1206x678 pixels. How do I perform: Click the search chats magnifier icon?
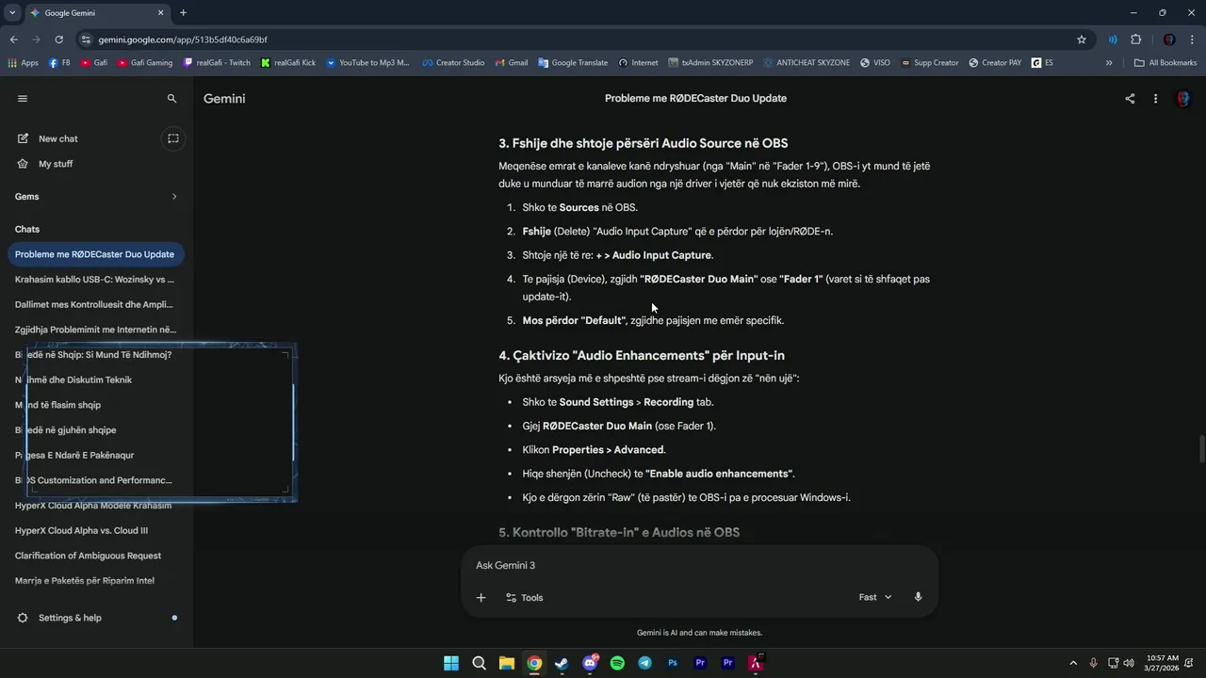click(x=171, y=98)
